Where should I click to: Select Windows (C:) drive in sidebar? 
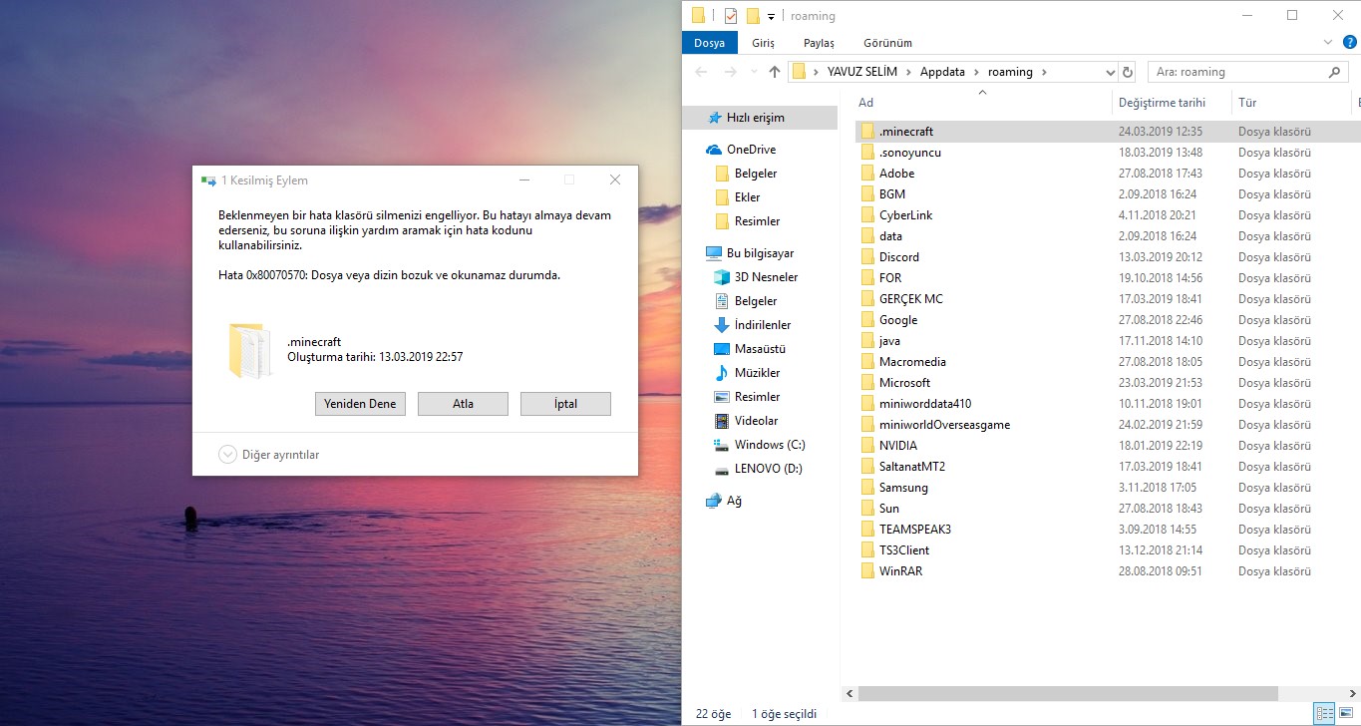click(769, 445)
